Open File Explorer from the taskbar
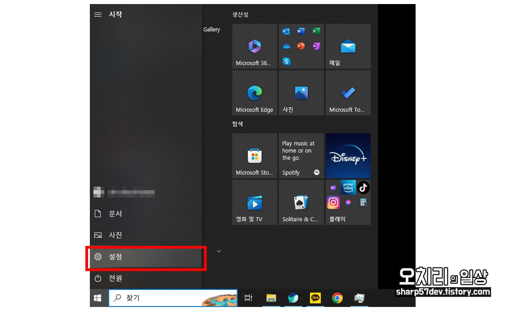 coord(271,298)
